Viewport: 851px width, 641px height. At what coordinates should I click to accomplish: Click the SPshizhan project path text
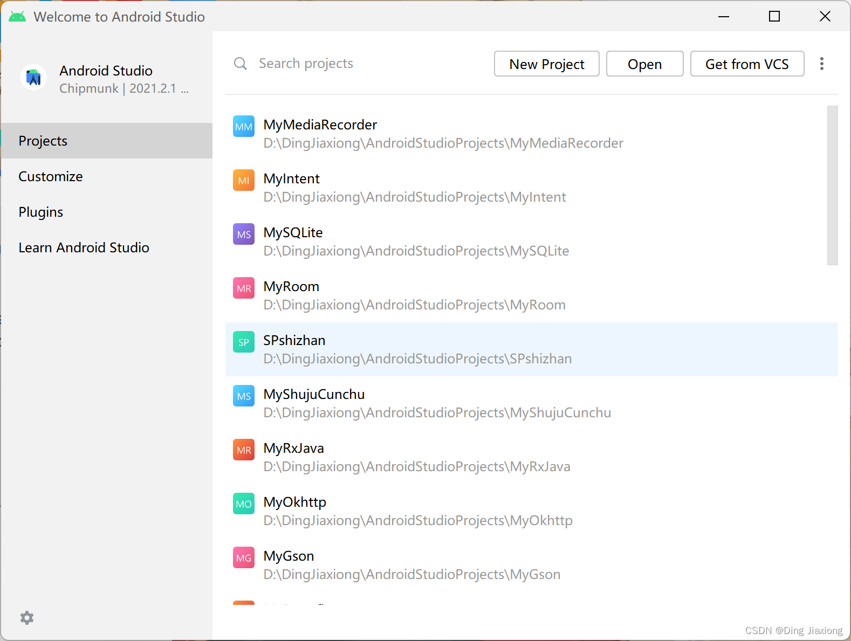(x=417, y=359)
